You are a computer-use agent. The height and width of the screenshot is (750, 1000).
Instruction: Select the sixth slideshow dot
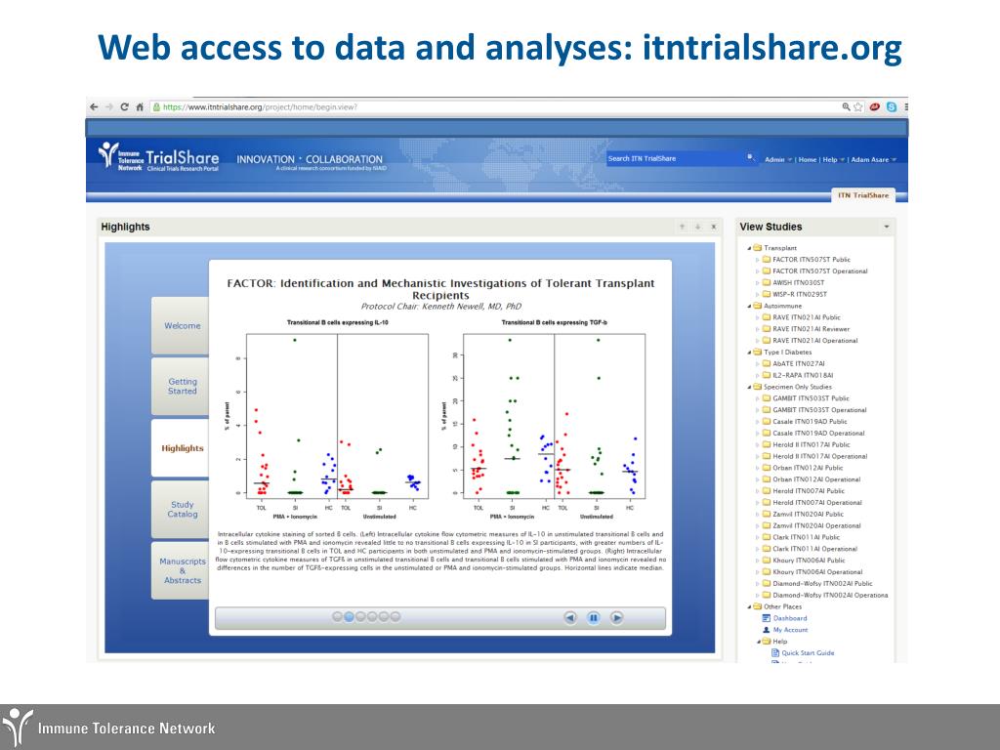pos(395,617)
